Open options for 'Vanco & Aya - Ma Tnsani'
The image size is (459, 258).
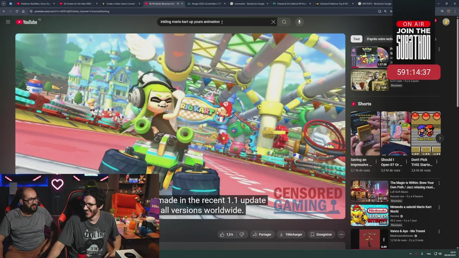439,231
